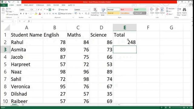Open Sort & Filter

click(179, 12)
